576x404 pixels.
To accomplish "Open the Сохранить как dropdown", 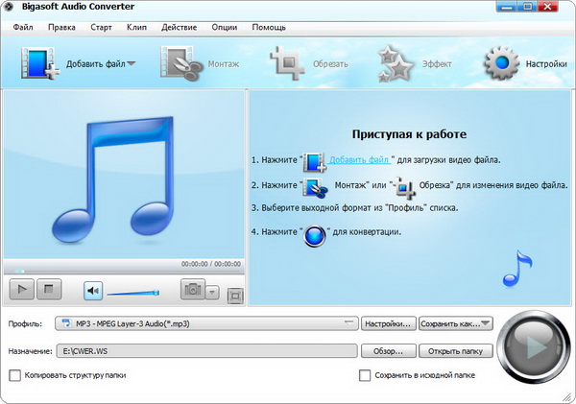I will [456, 323].
